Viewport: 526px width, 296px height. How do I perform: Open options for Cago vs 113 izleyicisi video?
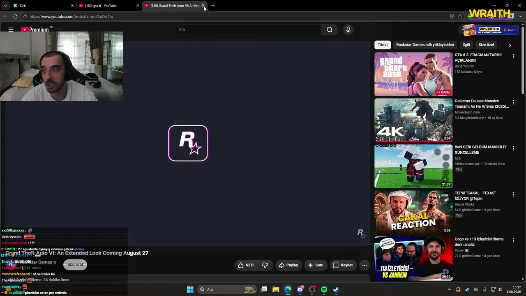point(513,240)
